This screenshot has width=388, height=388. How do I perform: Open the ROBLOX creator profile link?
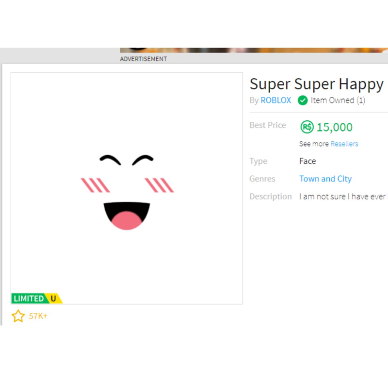(x=275, y=100)
